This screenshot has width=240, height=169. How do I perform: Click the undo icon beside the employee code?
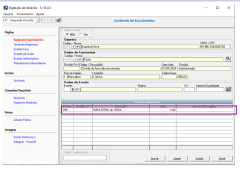tap(81, 60)
